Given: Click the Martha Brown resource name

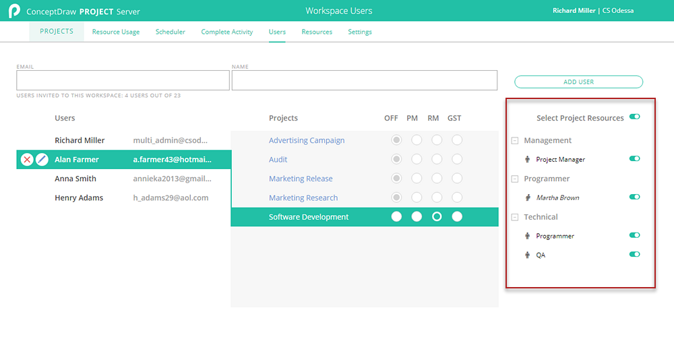Looking at the screenshot, I should (x=557, y=197).
